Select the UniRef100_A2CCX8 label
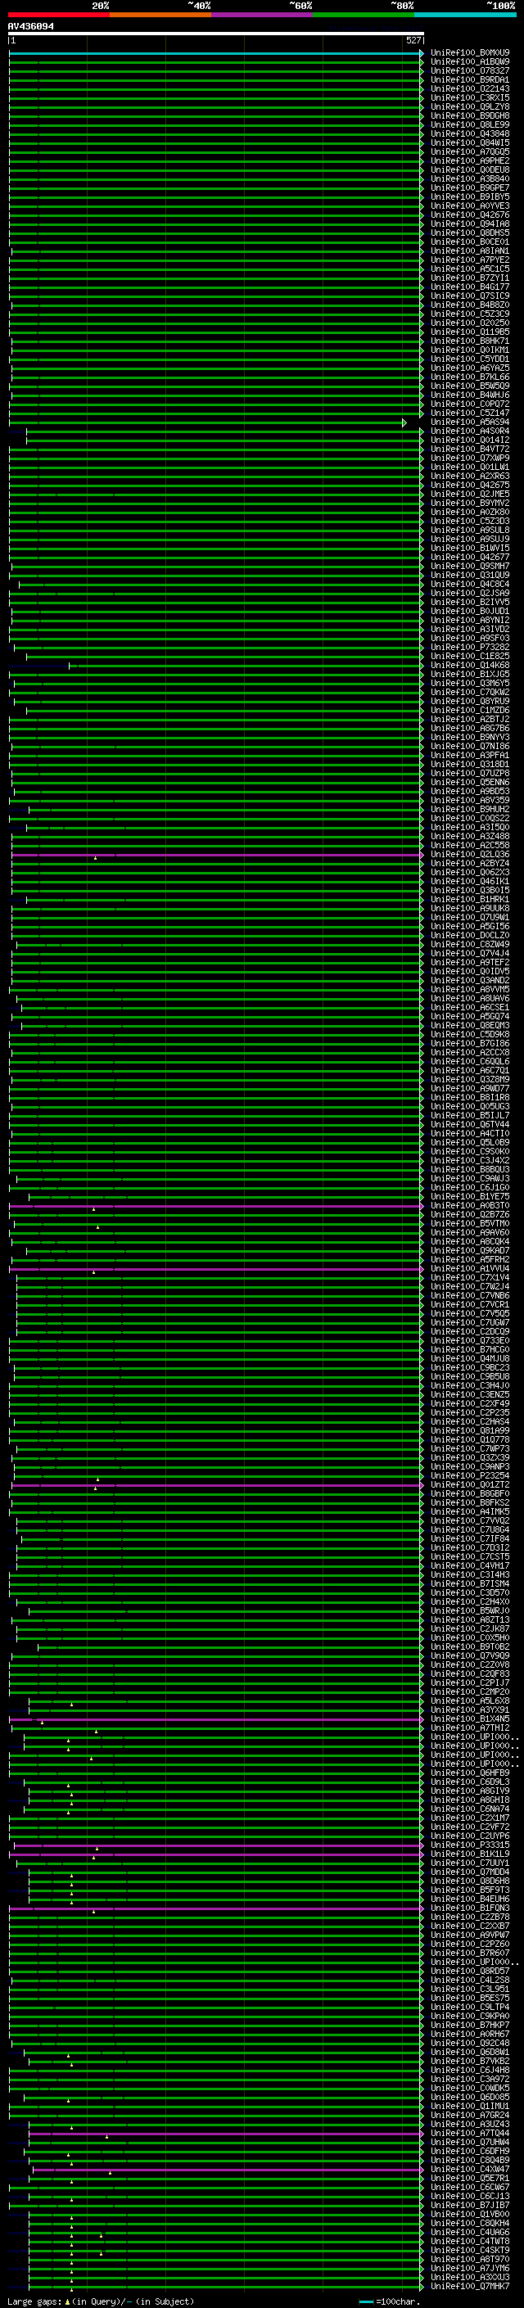Image resolution: width=524 pixels, height=2308 pixels. (x=469, y=1053)
